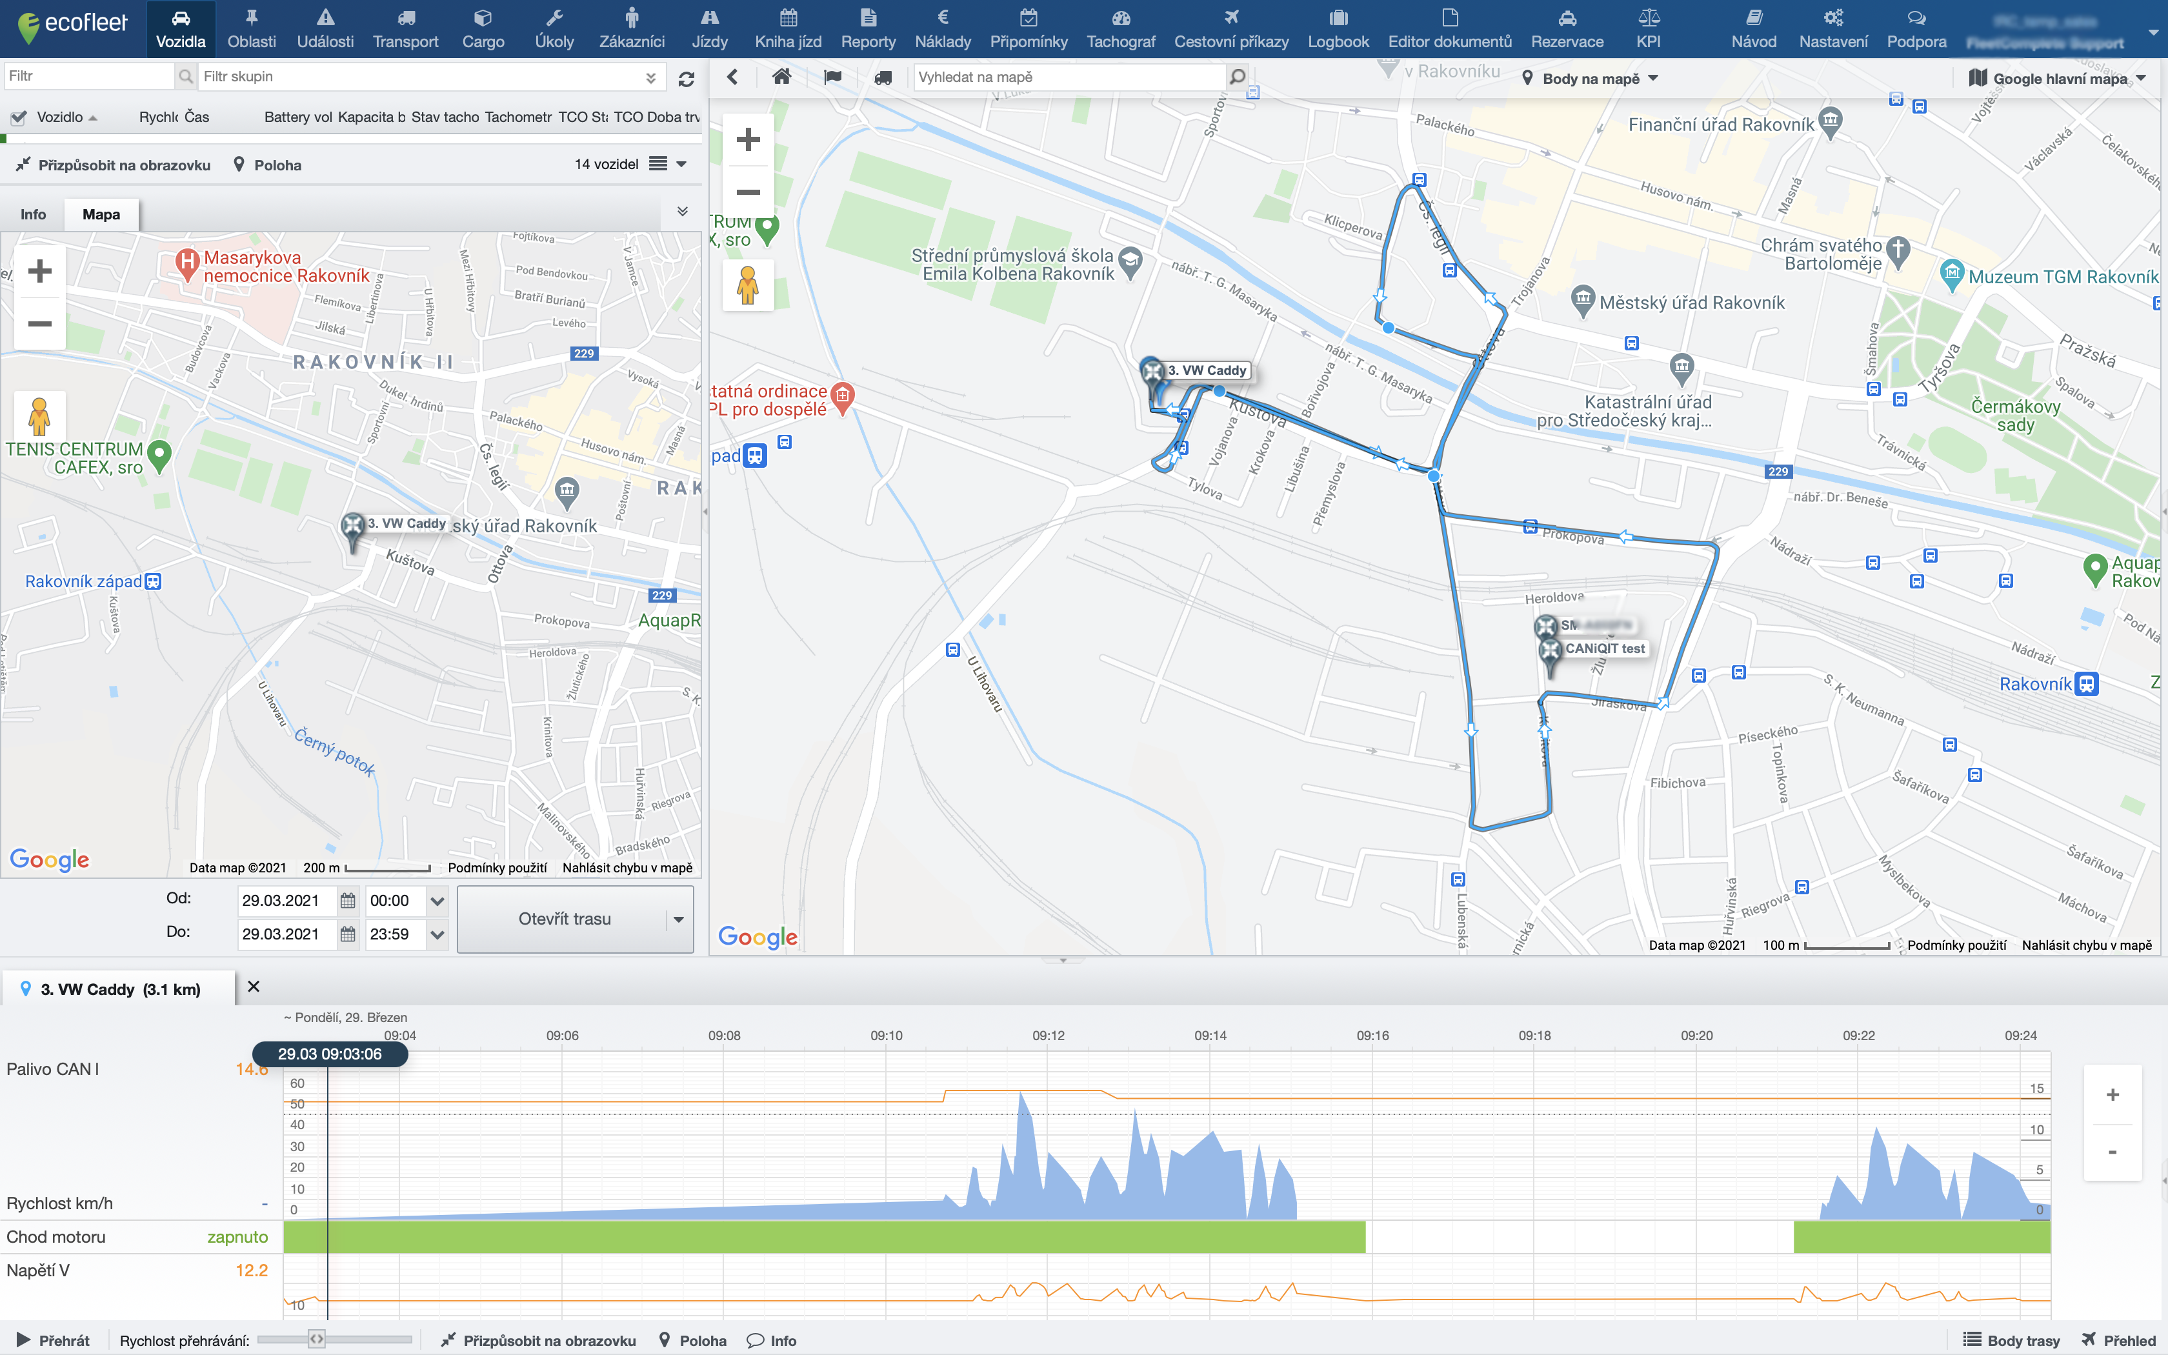Open Cestovní příkazy airplane icon
The image size is (2168, 1355).
1231,17
